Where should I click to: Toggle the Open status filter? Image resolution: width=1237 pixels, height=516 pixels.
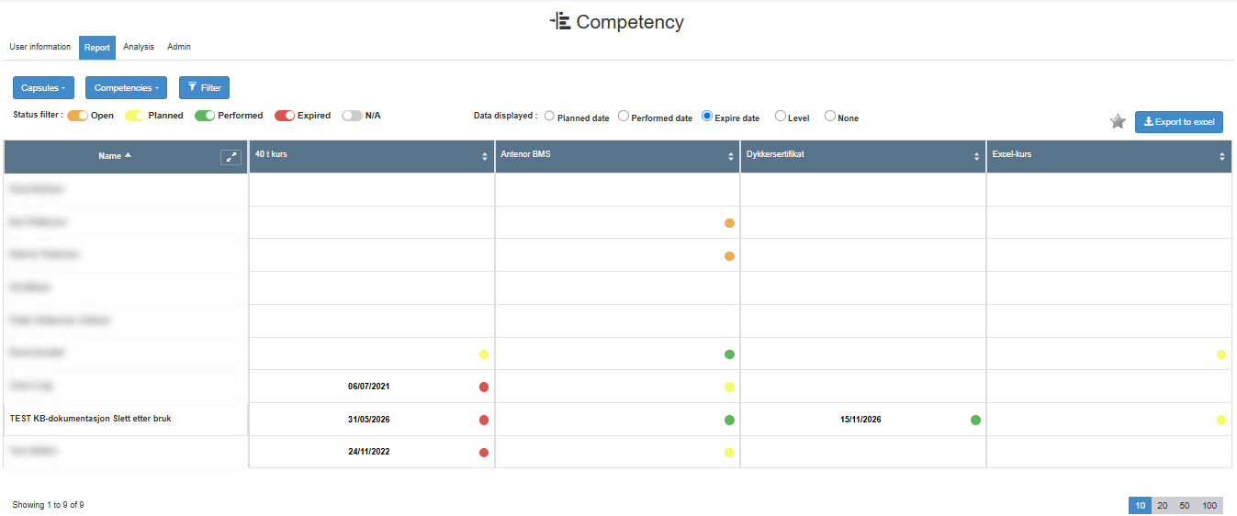77,116
